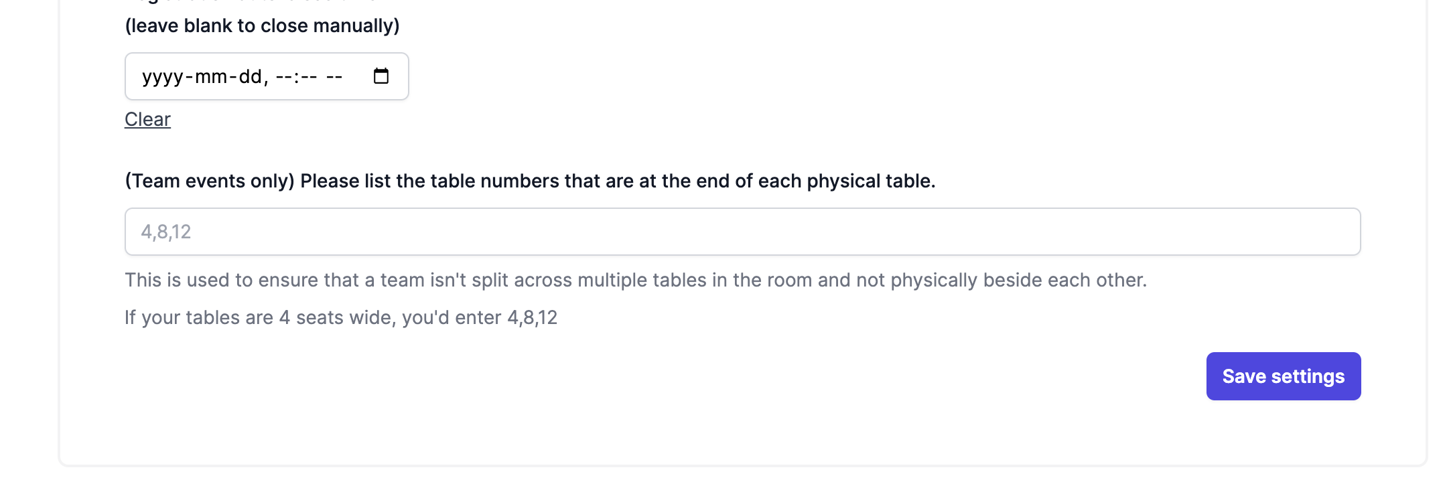Image resolution: width=1447 pixels, height=478 pixels.
Task: Select the mm month segment in date field
Action: click(x=210, y=77)
